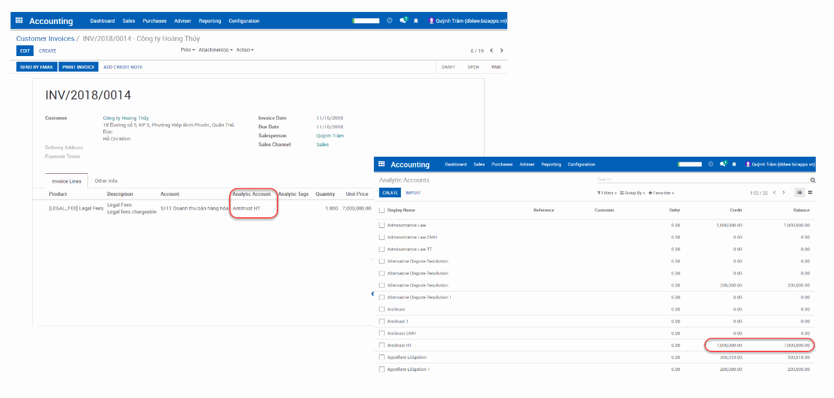Click the search magnifier icon in Analytic Accounts

812,179
